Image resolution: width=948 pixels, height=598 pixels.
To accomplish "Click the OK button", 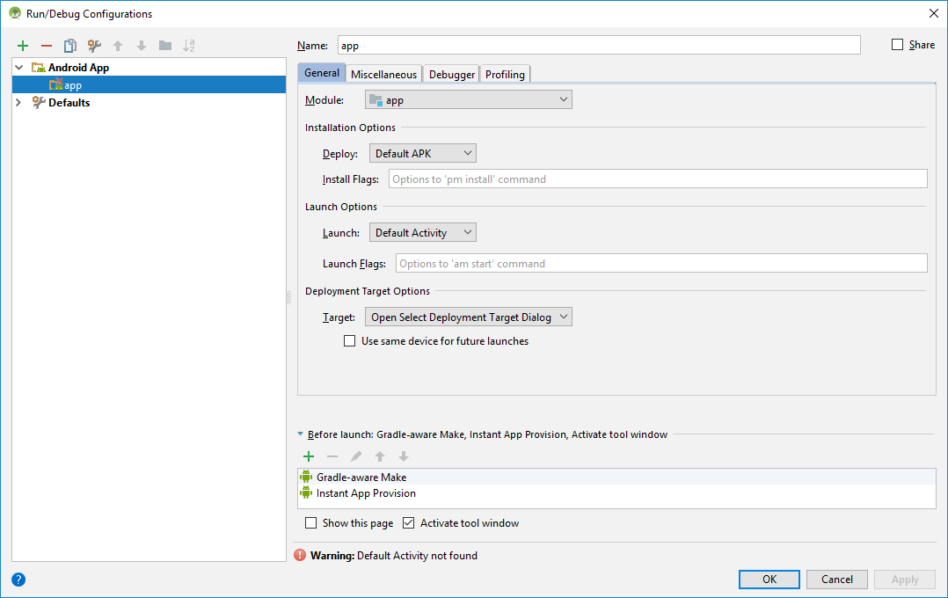I will [769, 580].
